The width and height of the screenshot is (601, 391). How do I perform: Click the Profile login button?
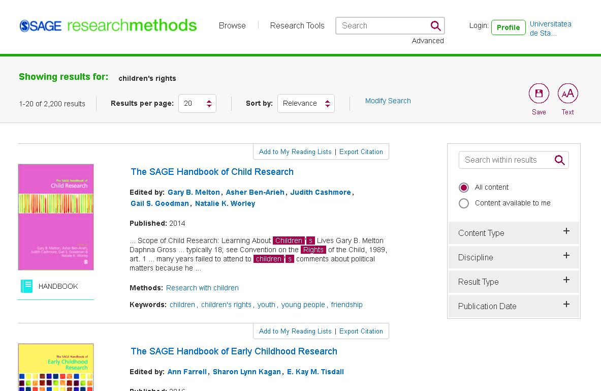tap(508, 27)
